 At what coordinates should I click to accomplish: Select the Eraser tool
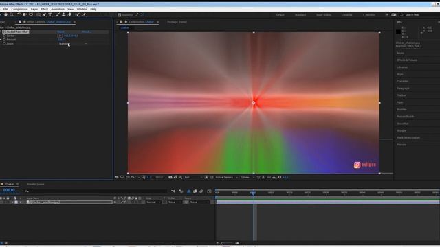point(69,14)
